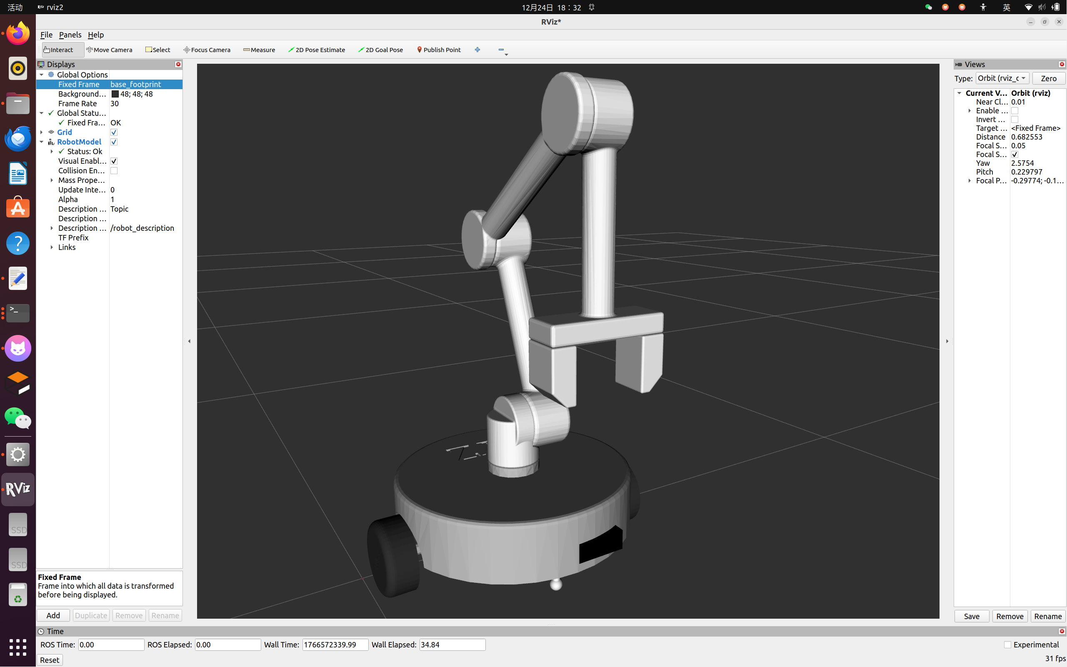The image size is (1067, 667).
Task: Collapse the Current View tree
Action: click(x=959, y=93)
